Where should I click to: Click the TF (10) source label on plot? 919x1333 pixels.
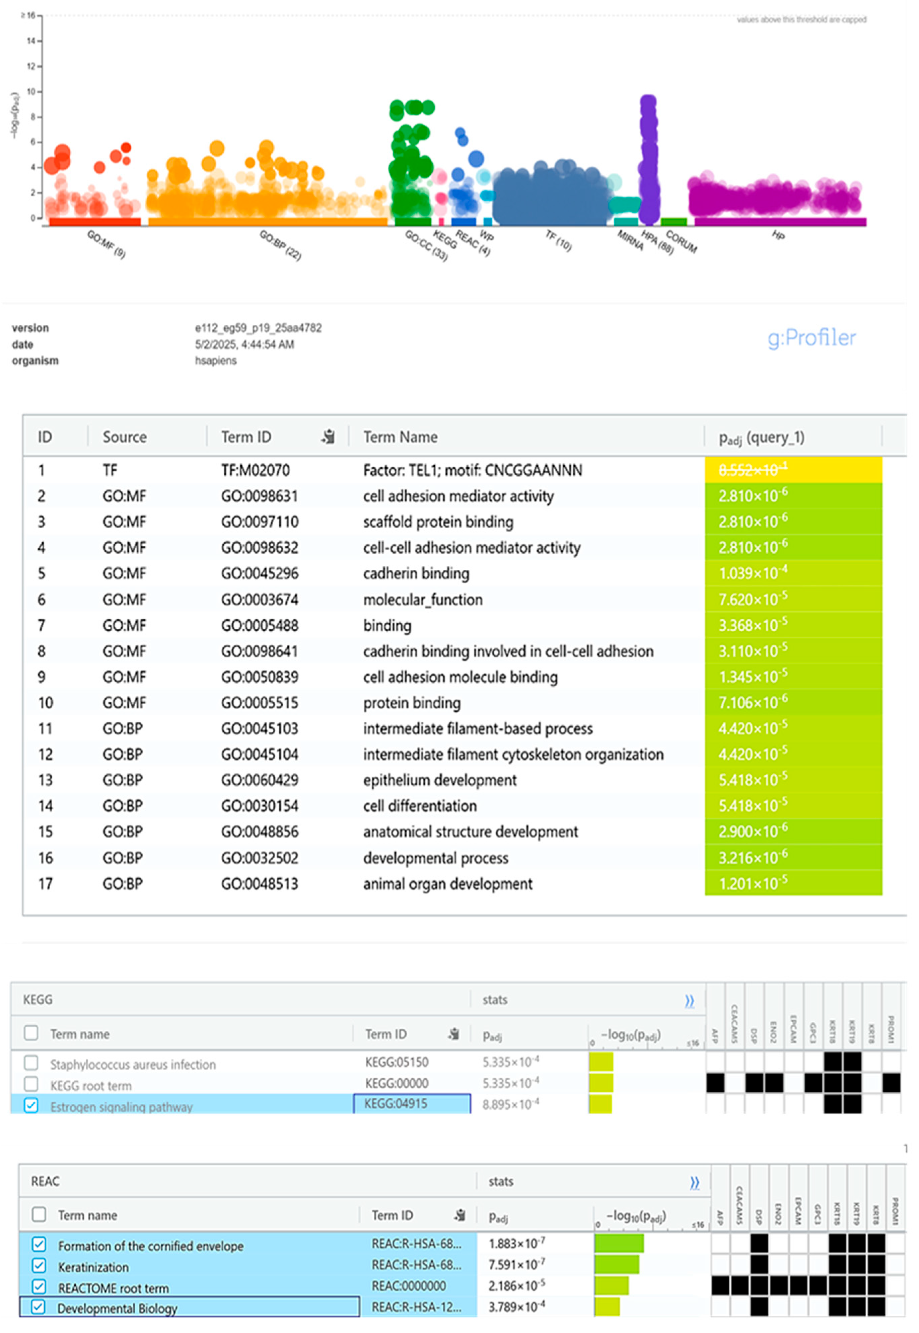(x=559, y=241)
